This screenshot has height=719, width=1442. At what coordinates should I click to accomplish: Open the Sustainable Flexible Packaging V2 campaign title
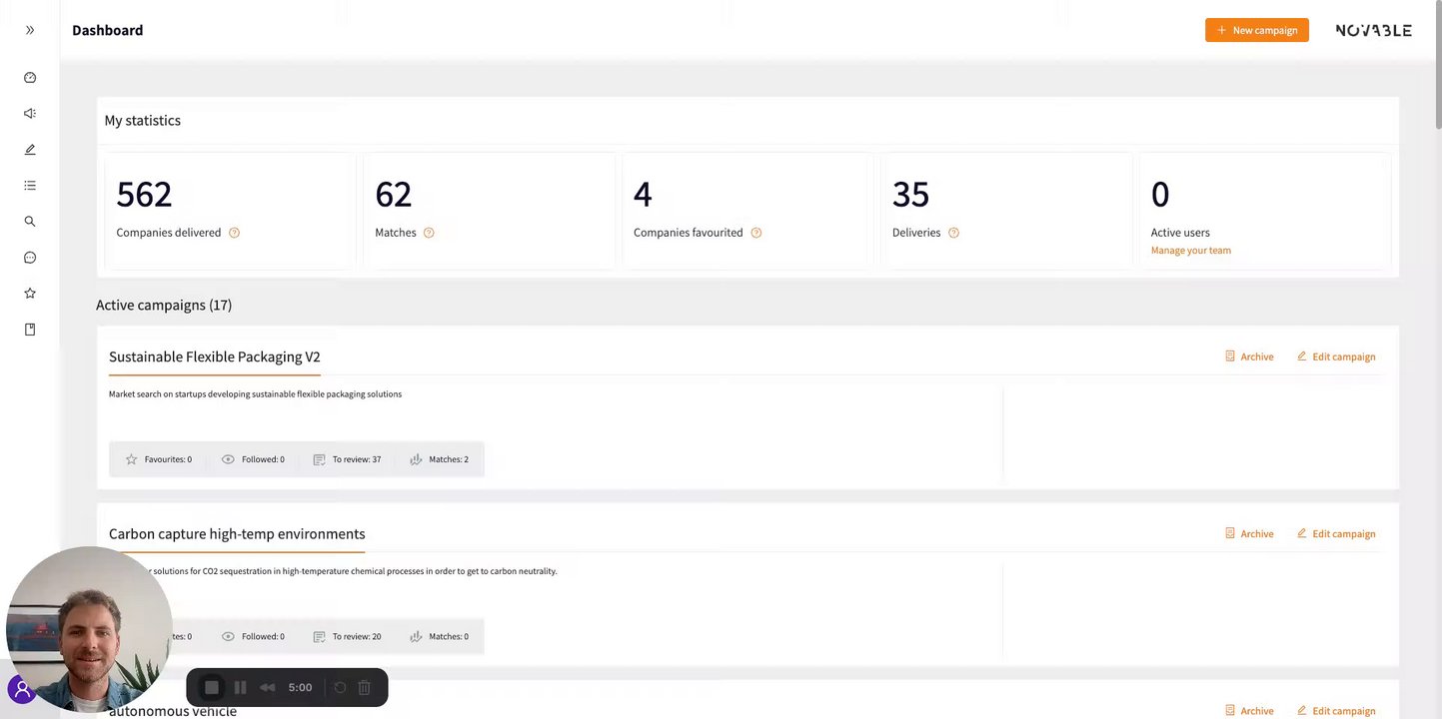coord(214,357)
